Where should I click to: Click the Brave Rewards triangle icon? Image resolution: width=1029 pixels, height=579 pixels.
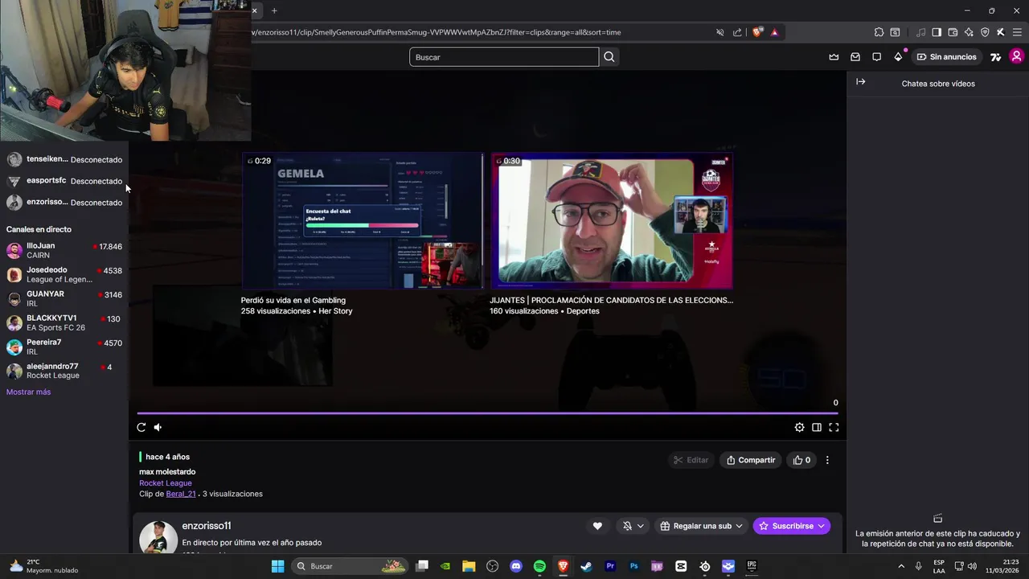pyautogui.click(x=774, y=32)
